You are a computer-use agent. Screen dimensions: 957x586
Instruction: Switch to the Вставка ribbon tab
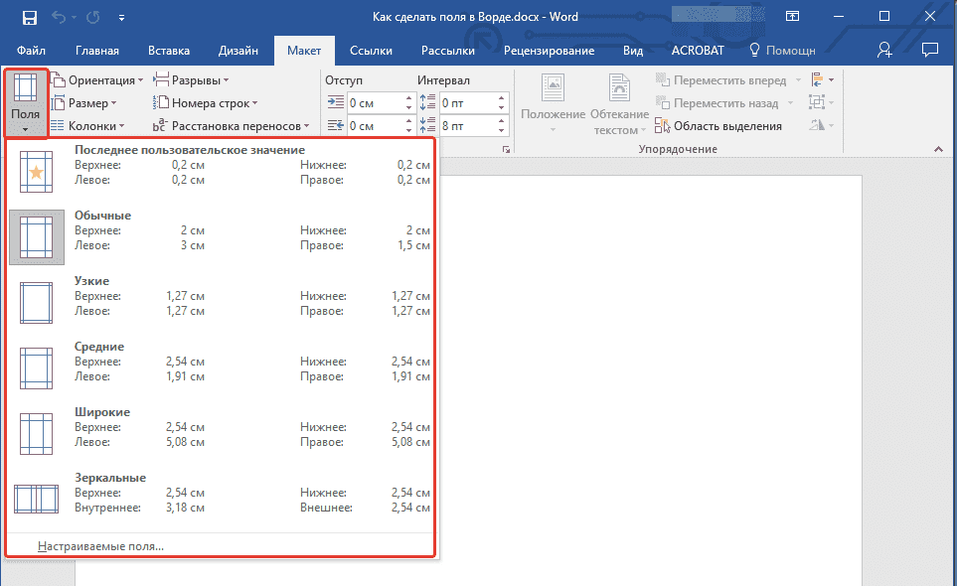click(x=169, y=51)
